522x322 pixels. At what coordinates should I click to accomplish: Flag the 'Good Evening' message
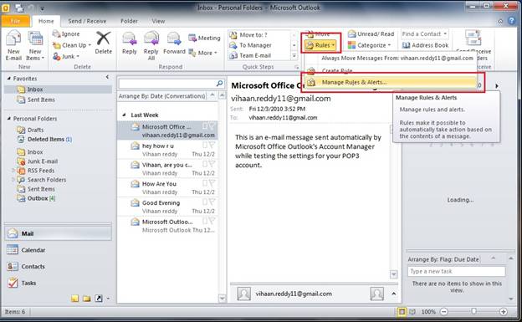tap(212, 202)
